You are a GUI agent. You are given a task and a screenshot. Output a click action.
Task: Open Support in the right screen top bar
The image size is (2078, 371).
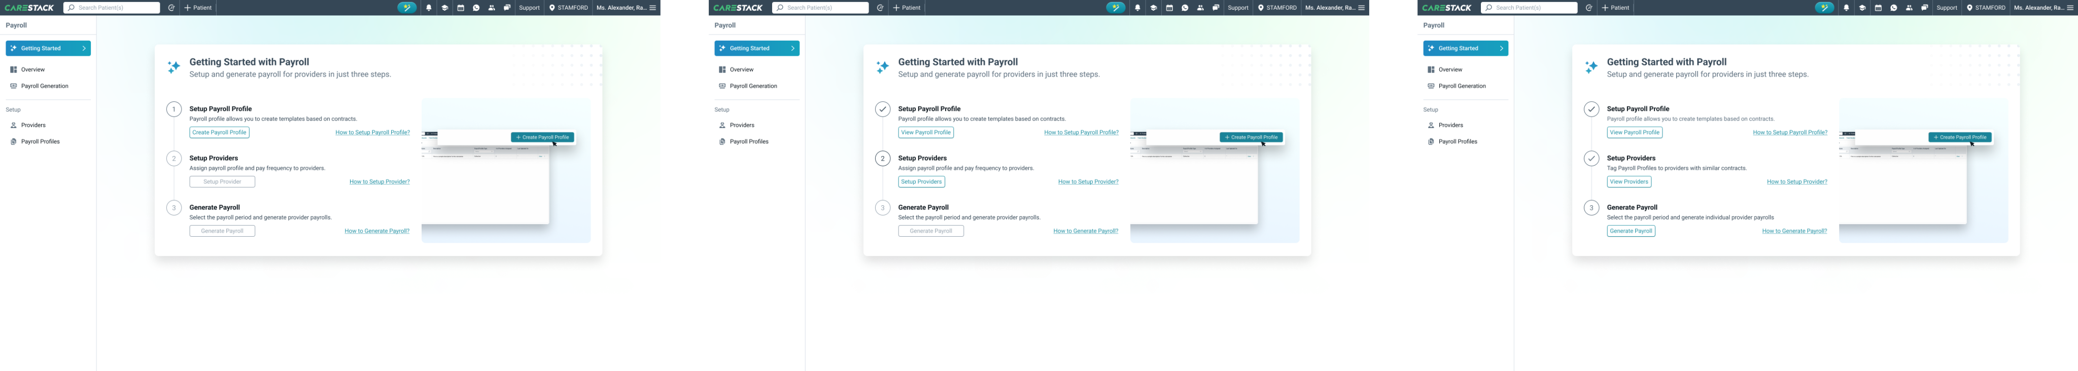[1947, 7]
